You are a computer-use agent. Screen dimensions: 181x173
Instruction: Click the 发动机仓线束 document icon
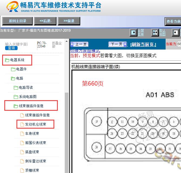[22, 124]
